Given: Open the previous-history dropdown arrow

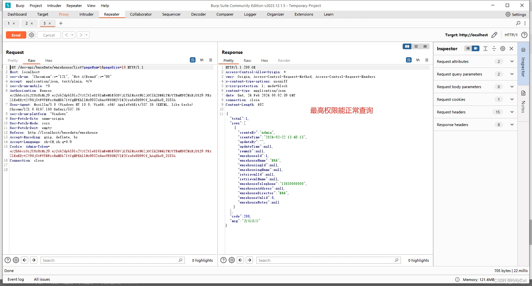Looking at the screenshot, I should click(x=72, y=35).
